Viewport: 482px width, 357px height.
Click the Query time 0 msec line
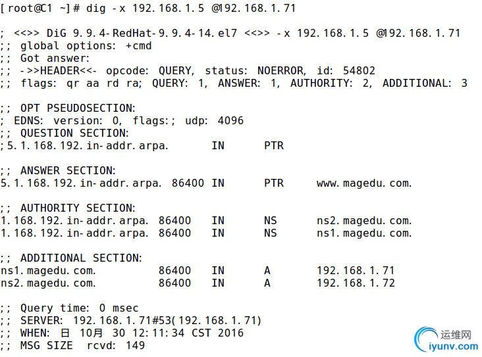(x=70, y=308)
